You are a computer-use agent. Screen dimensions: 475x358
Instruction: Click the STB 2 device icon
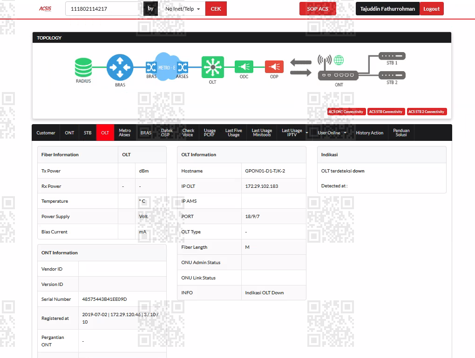coord(392,75)
